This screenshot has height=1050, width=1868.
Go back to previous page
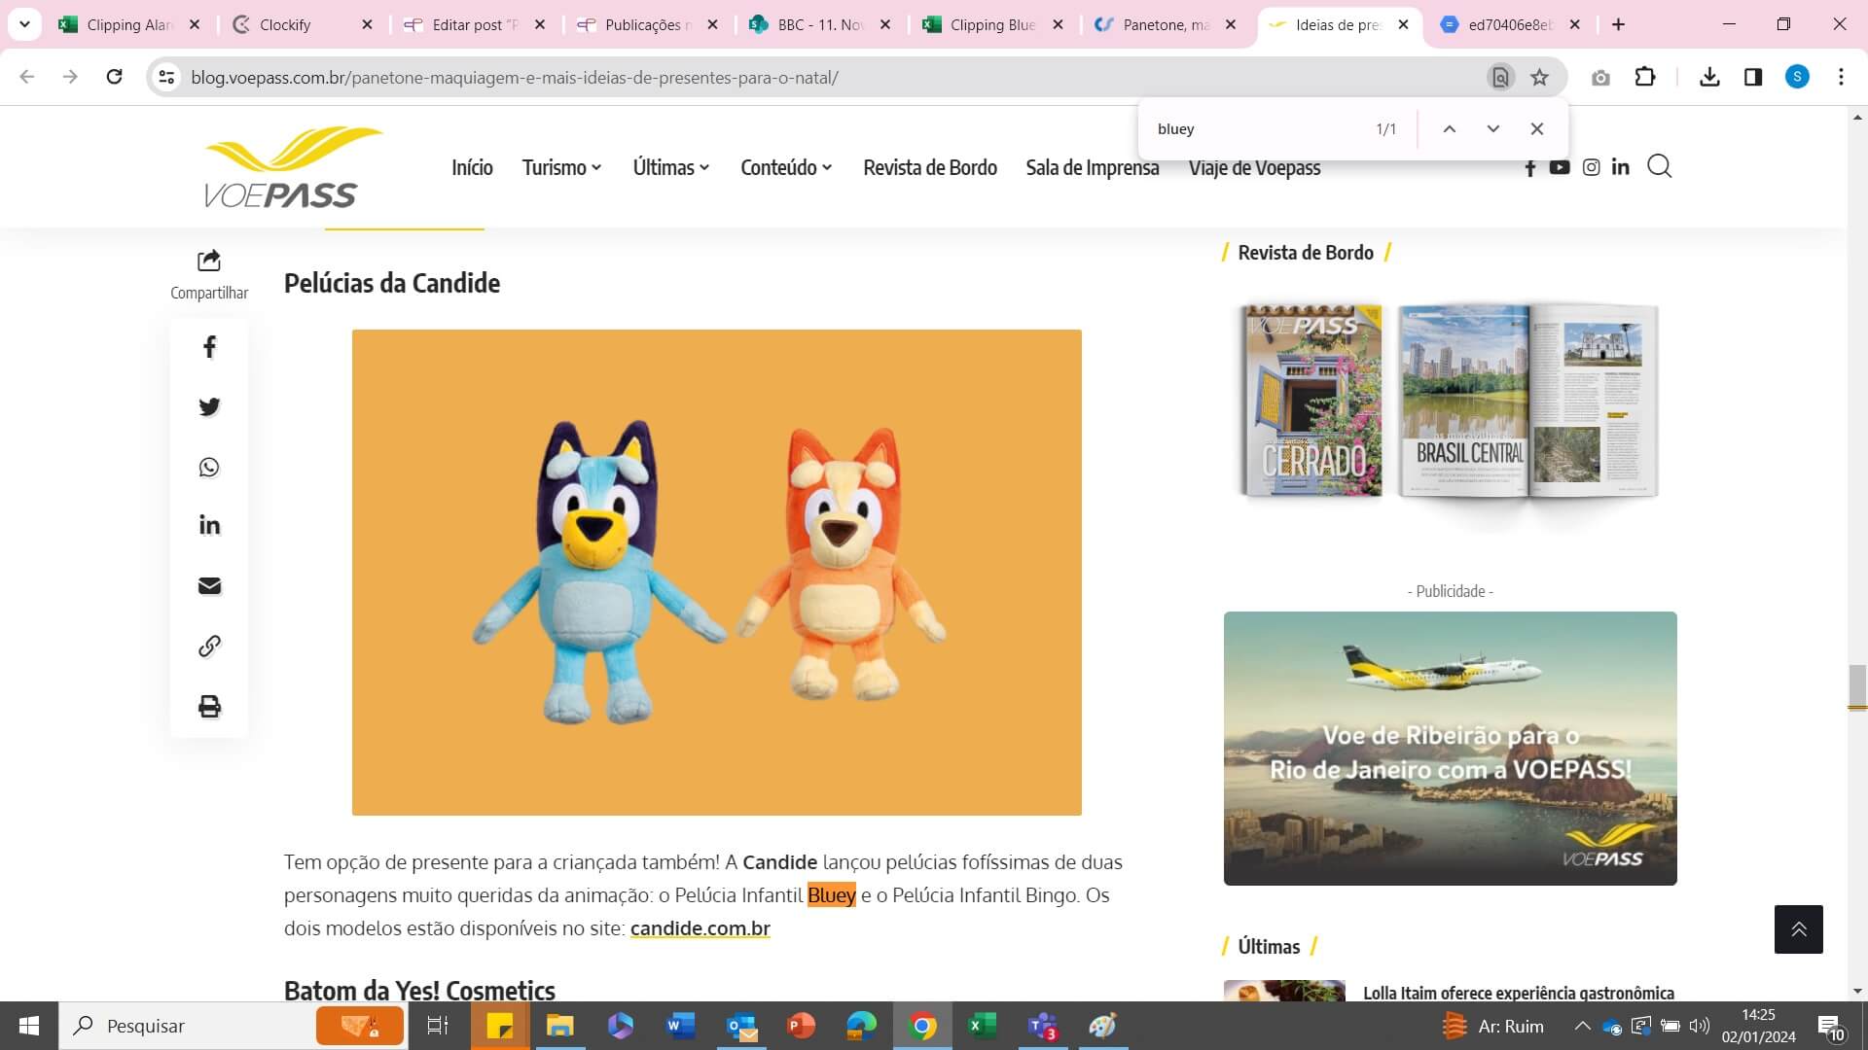pyautogui.click(x=27, y=77)
